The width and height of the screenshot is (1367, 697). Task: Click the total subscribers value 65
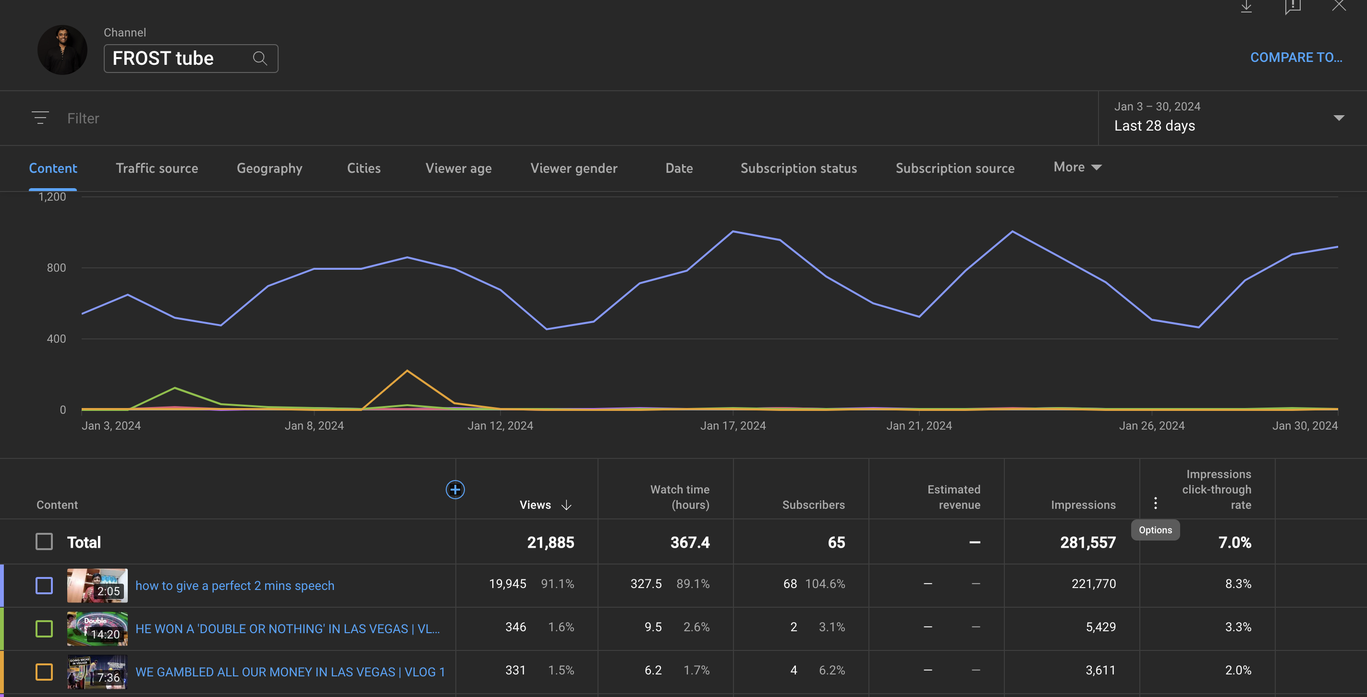(x=836, y=542)
